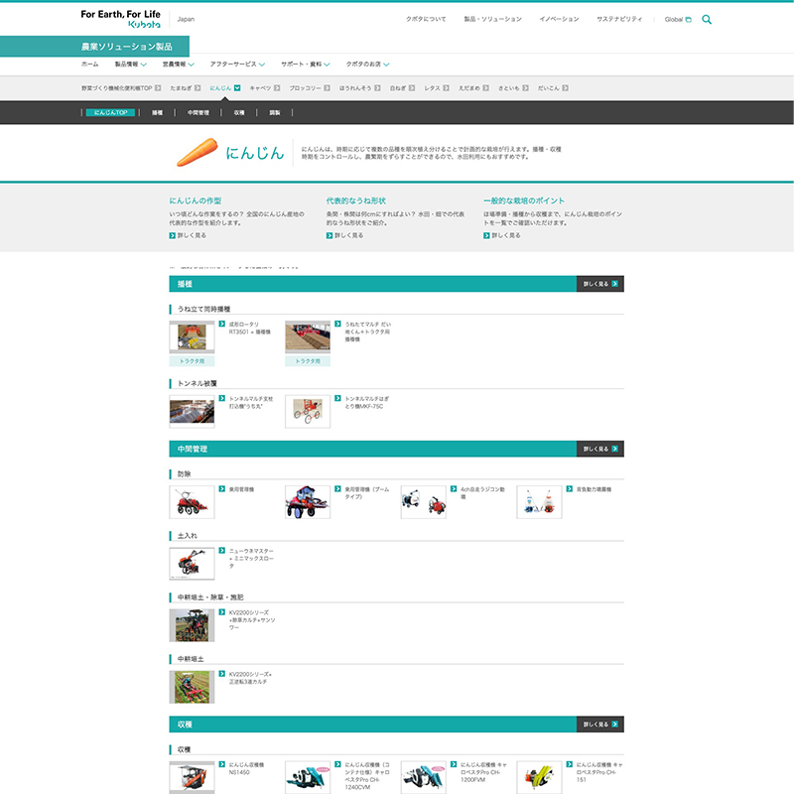Screen dimensions: 794x794
Task: Expand the サポート・資料 dropdown
Action: pos(304,64)
